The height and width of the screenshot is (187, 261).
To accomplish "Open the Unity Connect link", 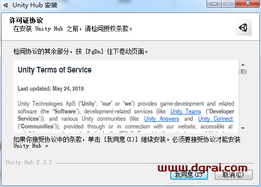I will click(216, 119).
